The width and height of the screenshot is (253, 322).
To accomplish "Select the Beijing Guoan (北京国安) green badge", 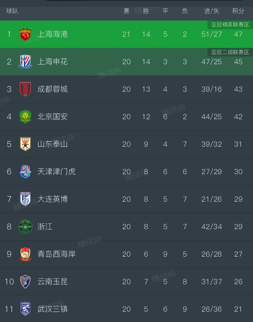I will click(x=25, y=117).
